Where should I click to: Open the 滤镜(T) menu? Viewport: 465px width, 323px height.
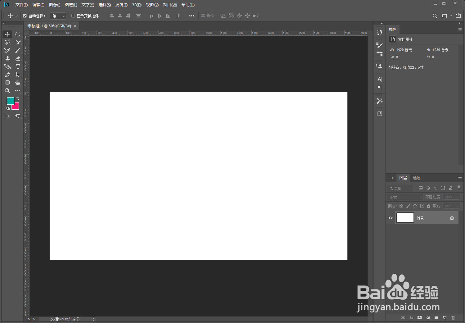click(x=121, y=5)
